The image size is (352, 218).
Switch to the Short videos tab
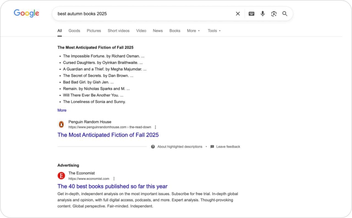click(x=119, y=31)
